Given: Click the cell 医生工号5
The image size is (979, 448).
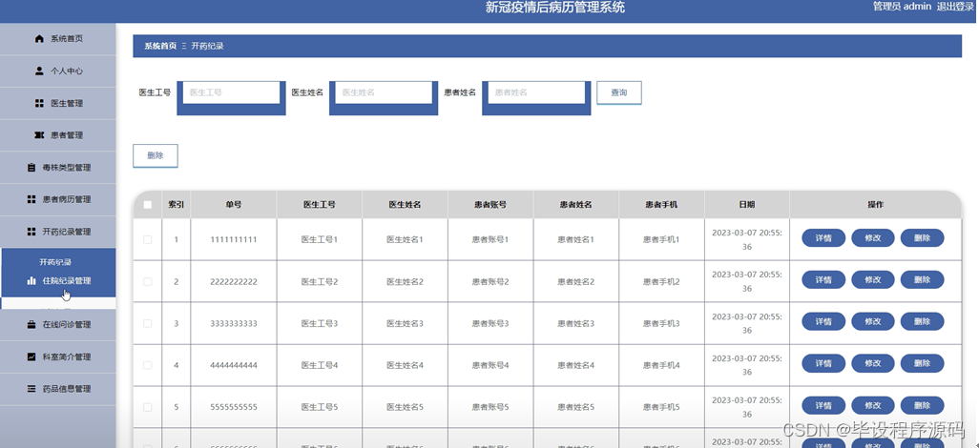Looking at the screenshot, I should coord(320,407).
